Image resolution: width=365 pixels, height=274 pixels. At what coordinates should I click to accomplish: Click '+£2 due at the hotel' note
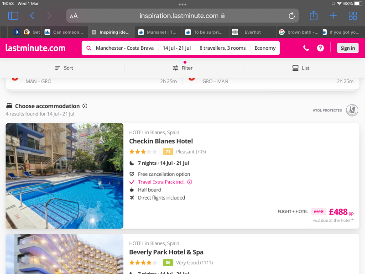coord(333,221)
